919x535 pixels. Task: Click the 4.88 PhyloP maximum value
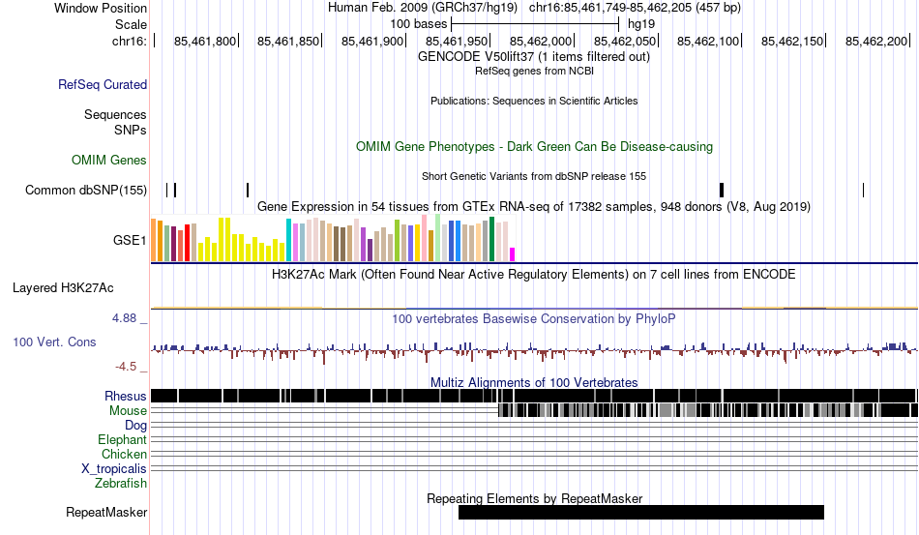124,318
